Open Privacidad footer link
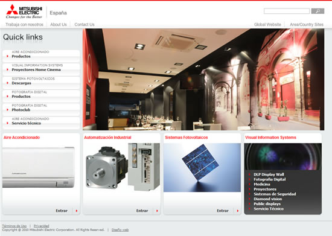This screenshot has height=236, width=332. point(41,226)
